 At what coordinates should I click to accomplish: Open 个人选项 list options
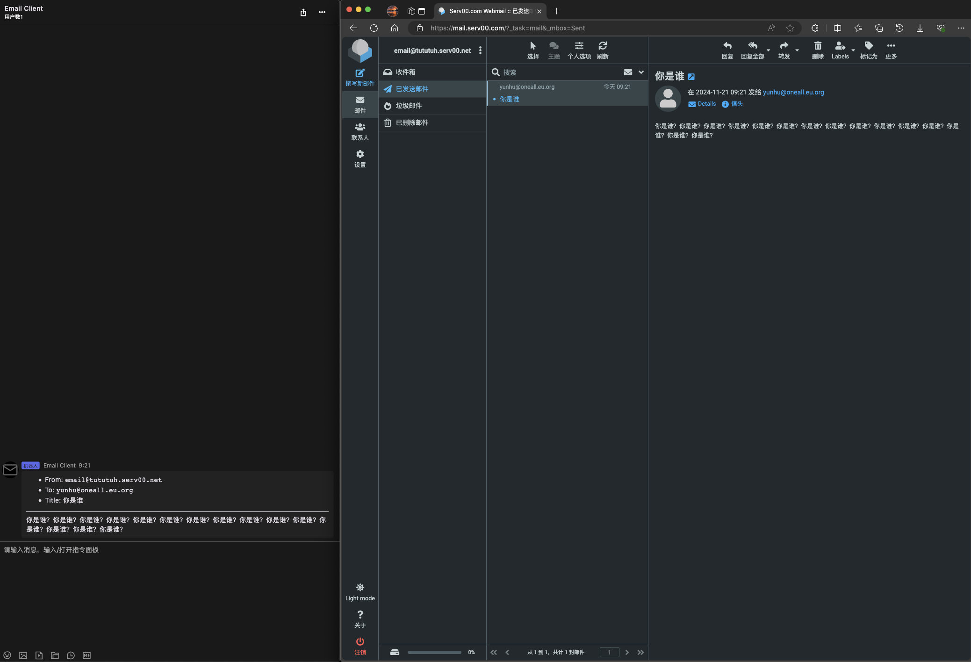coord(579,50)
